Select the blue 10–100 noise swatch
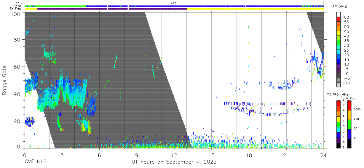Screen dimensions: 364x168 click(x=349, y=134)
